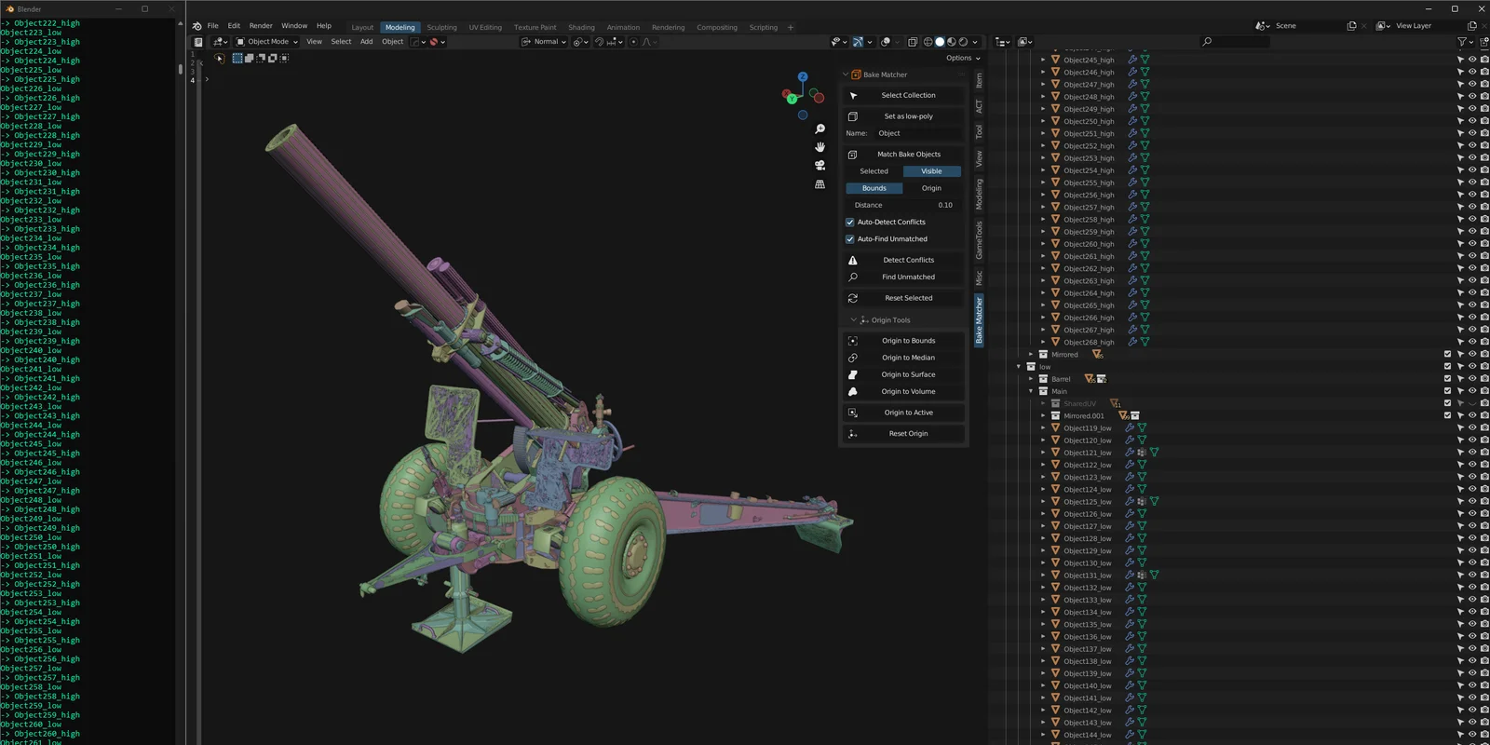
Task: Toggle X-ray display icon
Action: [x=913, y=42]
